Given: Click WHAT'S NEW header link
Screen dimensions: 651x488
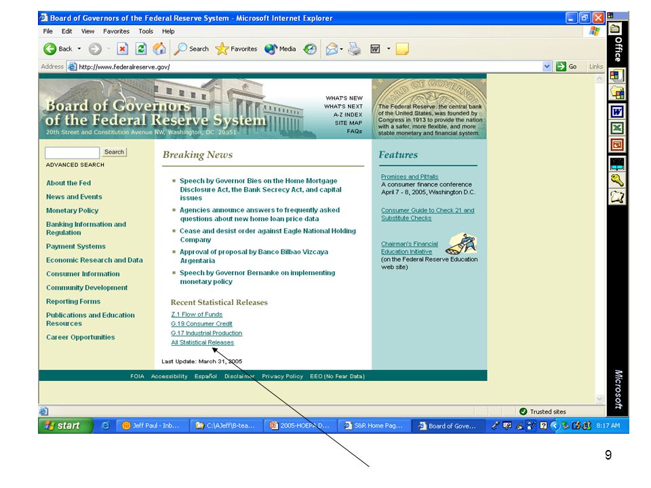Looking at the screenshot, I should coord(344,98).
